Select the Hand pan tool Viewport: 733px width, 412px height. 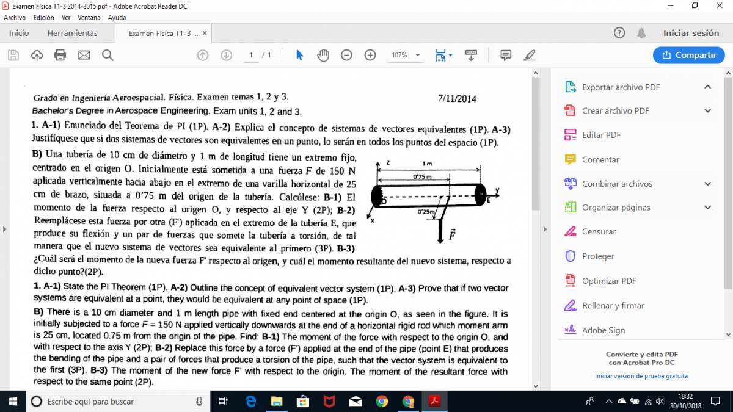[323, 56]
